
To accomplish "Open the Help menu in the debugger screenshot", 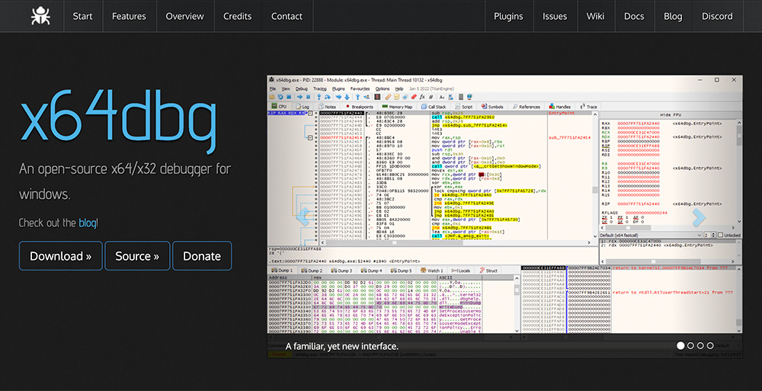I will tap(399, 89).
